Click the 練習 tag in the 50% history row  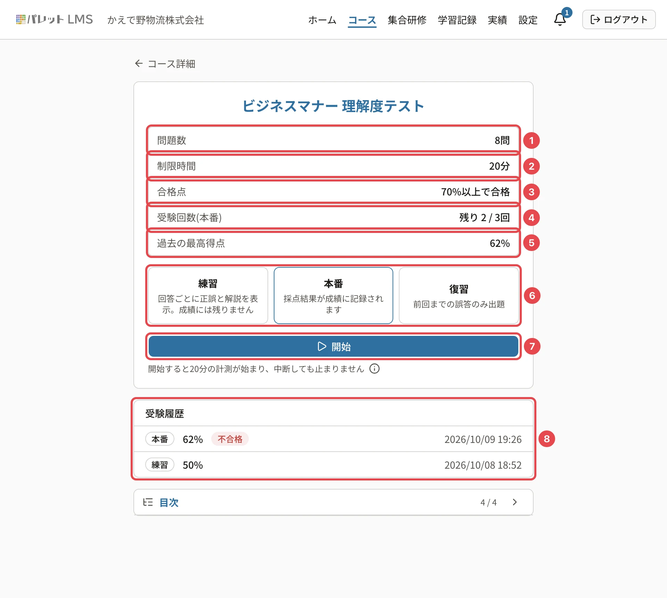point(160,465)
